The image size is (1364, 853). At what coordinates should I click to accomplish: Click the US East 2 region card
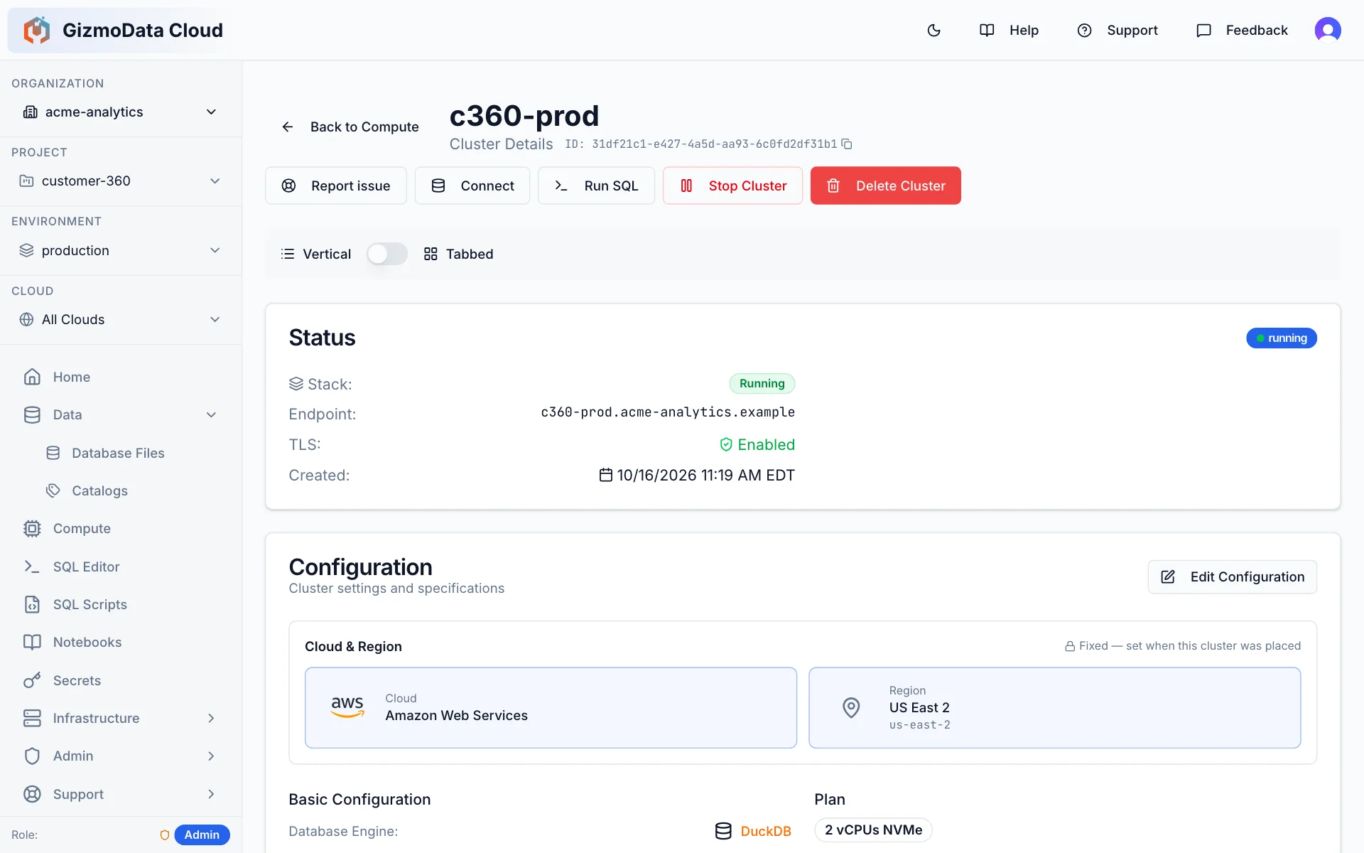pos(1054,707)
